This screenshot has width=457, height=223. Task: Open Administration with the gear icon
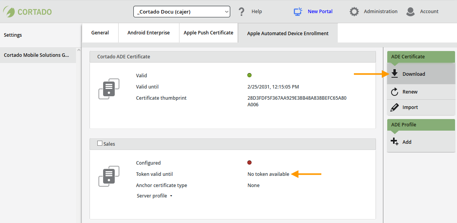point(354,11)
